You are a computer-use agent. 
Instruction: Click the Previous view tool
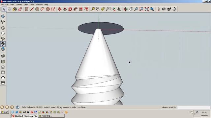[152, 9]
